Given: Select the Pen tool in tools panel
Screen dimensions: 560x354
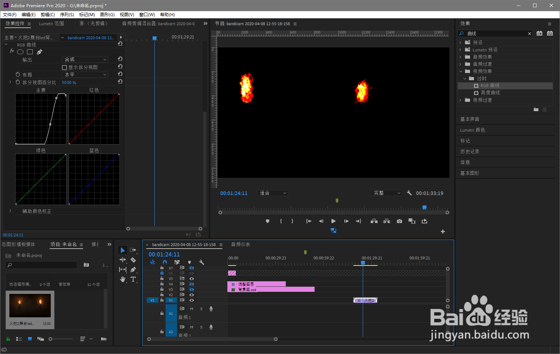Looking at the screenshot, I should click(133, 269).
